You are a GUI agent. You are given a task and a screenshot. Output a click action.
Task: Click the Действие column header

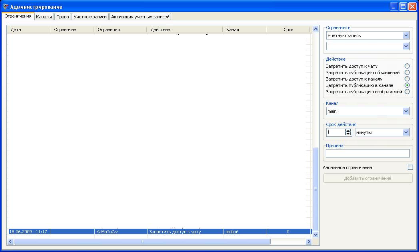(x=184, y=30)
